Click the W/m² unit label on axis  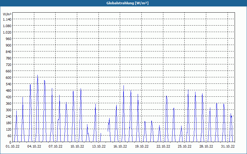tap(7, 14)
